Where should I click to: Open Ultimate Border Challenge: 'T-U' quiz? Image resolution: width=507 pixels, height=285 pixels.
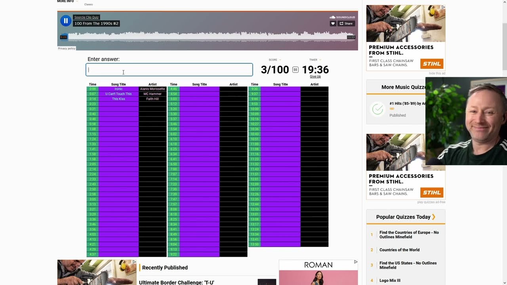coord(176,283)
